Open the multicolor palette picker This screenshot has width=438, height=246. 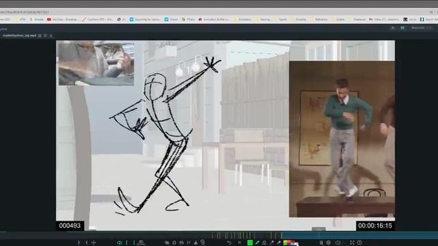289,243
